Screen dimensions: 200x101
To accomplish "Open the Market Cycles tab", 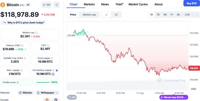I will click(138, 4).
